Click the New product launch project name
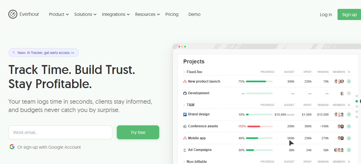The width and height of the screenshot is (361, 164). (x=204, y=81)
